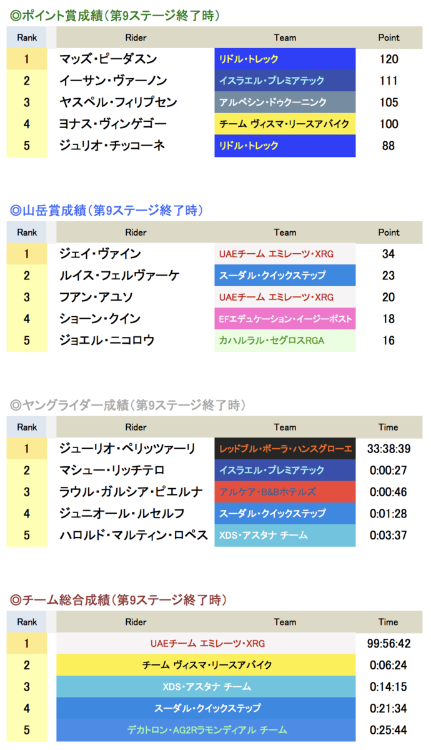Screen dimensions: 431x750
Task: Click the time value 33:38:39
Action: 389,449
